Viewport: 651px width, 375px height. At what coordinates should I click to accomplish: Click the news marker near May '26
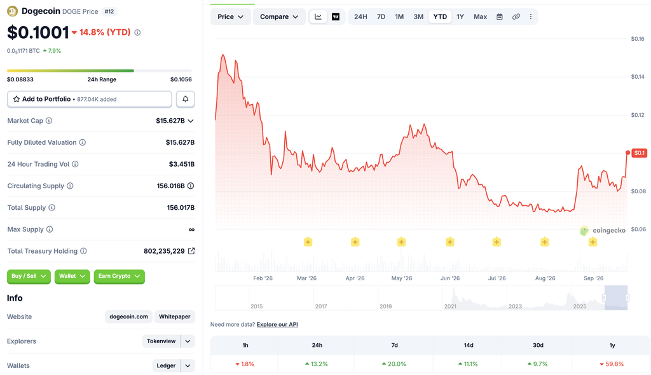click(401, 242)
